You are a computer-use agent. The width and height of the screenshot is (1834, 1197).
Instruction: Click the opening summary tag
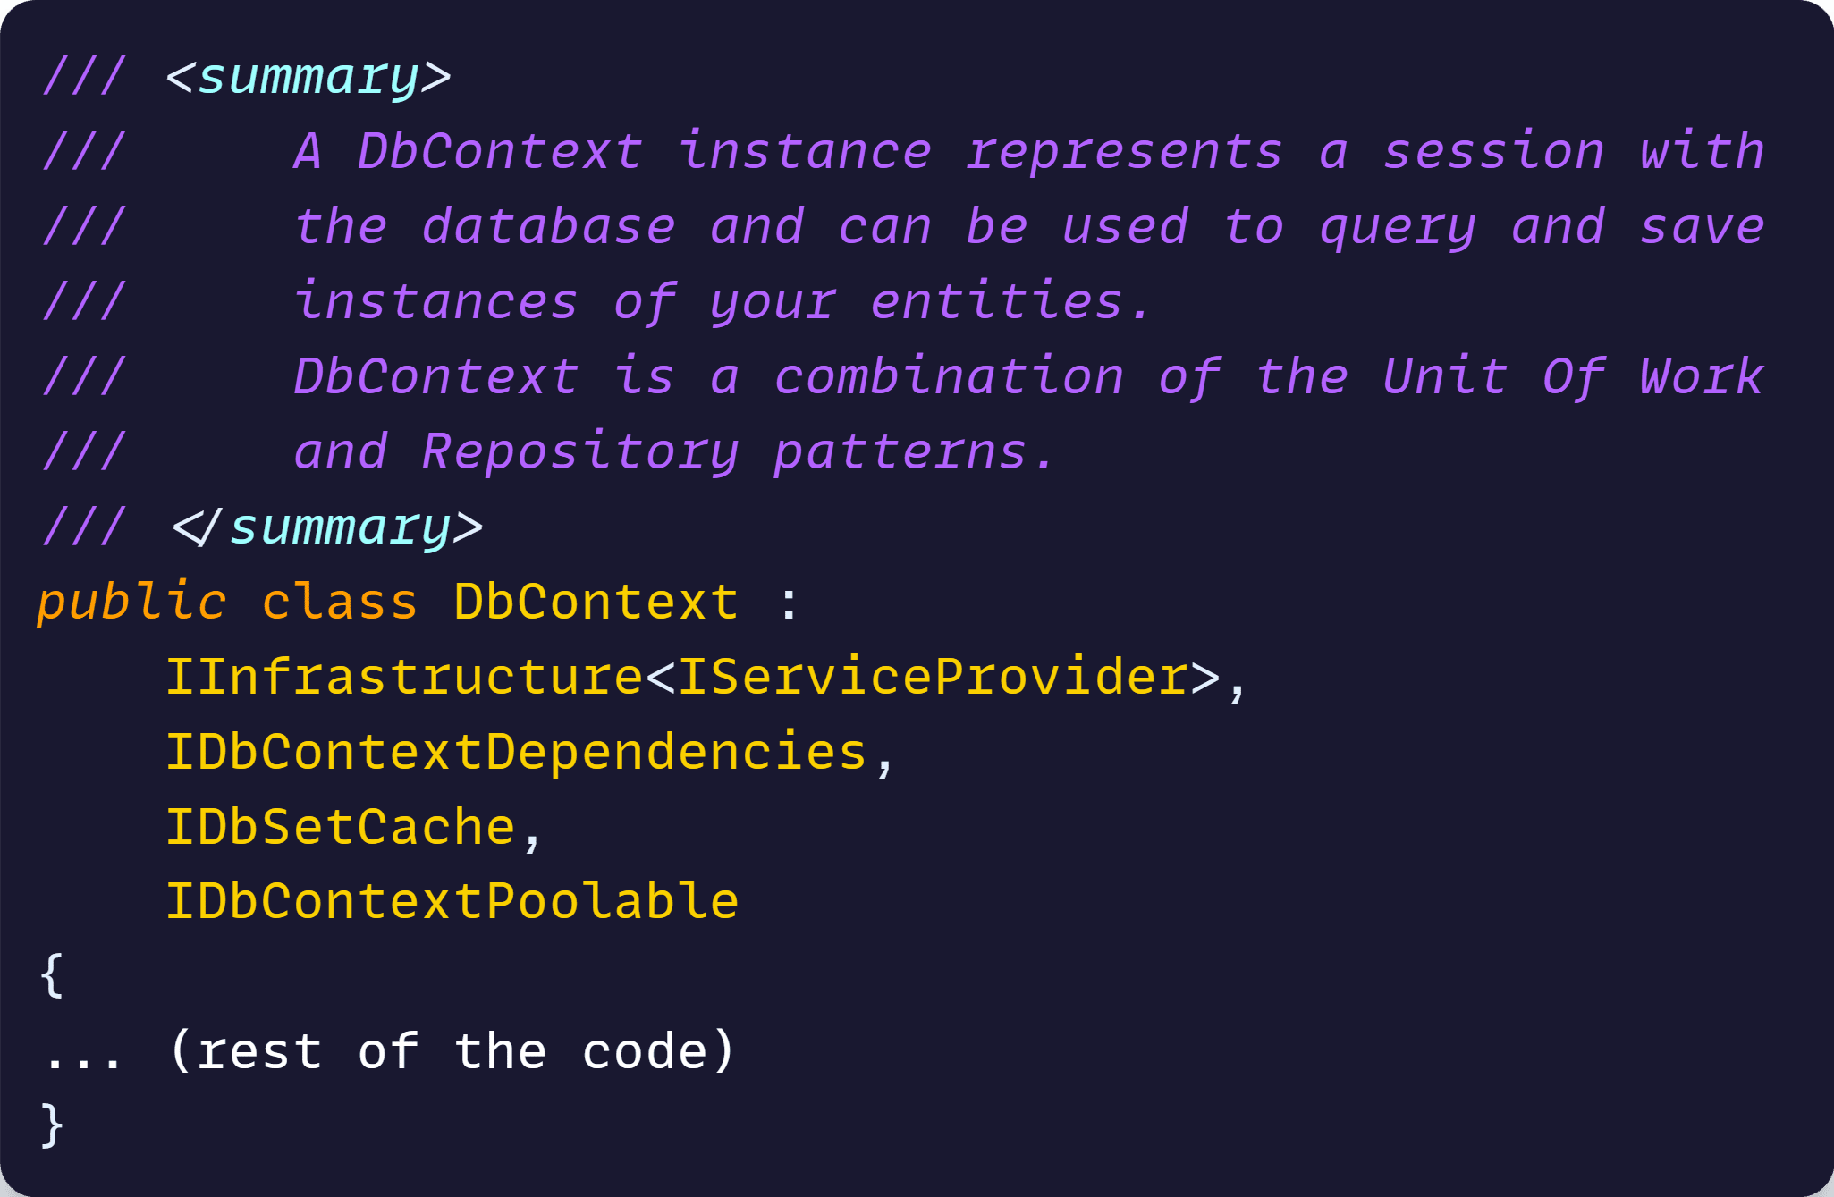[308, 78]
